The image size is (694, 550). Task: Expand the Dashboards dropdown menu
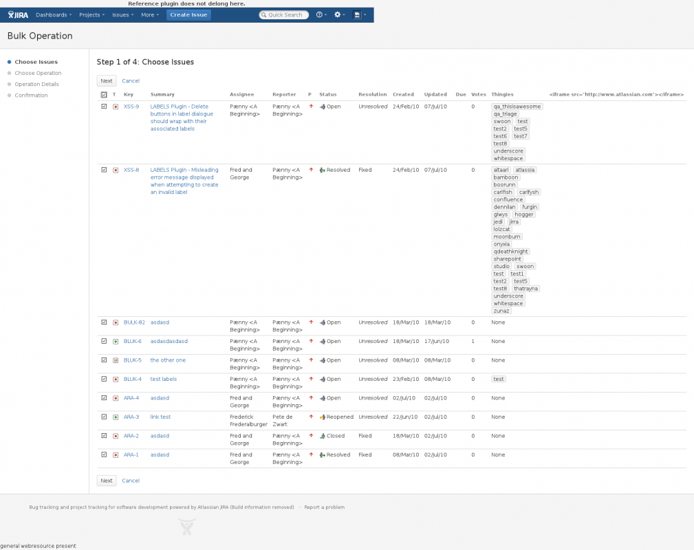pyautogui.click(x=54, y=14)
